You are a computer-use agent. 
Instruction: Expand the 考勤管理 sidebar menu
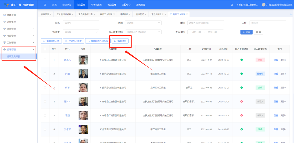tap(19, 36)
